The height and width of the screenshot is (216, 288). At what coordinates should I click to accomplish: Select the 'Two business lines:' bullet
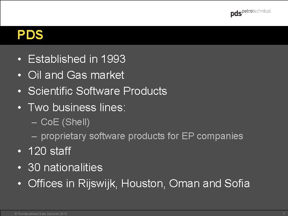[77, 107]
